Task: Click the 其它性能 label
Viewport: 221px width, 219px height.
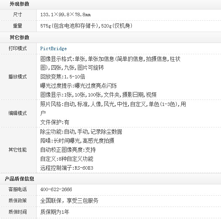Action: [x=17, y=150]
